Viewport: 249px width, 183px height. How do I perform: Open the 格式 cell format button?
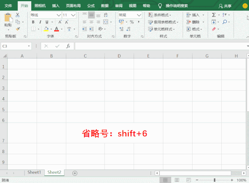194,29
